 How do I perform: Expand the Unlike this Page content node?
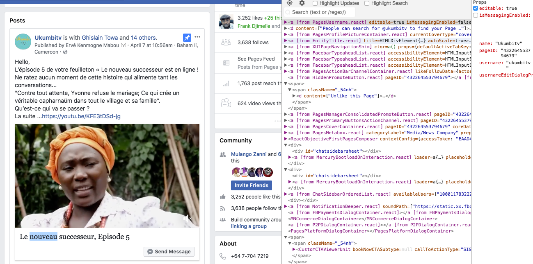pos(294,95)
